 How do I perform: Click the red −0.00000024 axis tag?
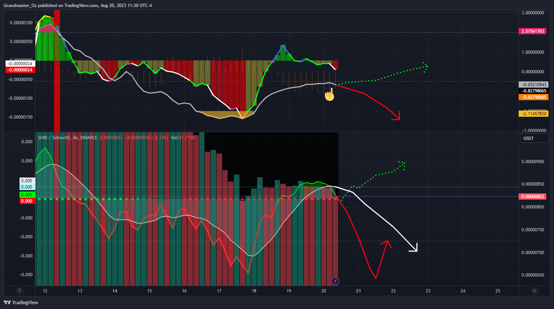(x=20, y=70)
